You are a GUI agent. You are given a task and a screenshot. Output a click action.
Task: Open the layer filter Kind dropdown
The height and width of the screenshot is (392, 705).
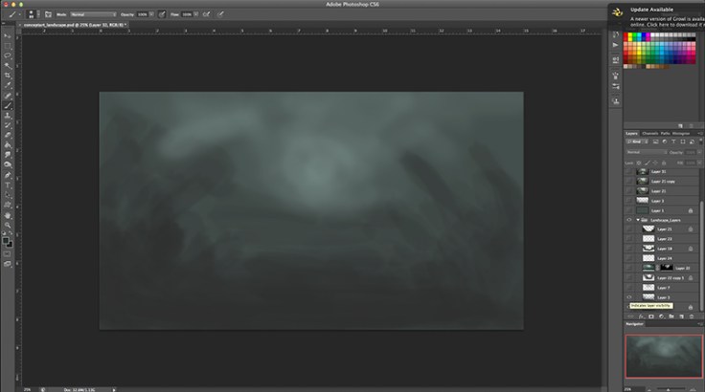point(637,142)
